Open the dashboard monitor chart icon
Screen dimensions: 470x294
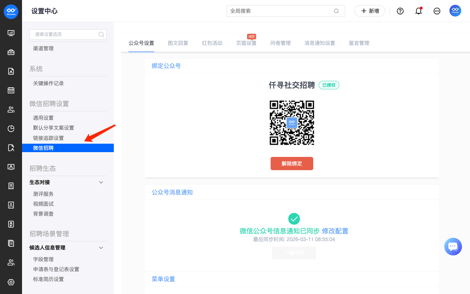[11, 33]
